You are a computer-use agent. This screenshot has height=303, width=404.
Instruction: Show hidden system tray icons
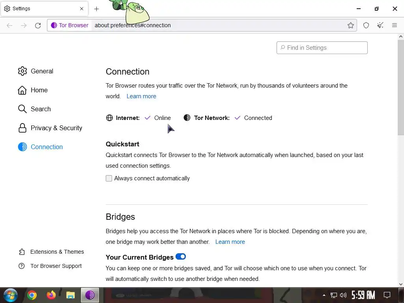[x=324, y=295]
